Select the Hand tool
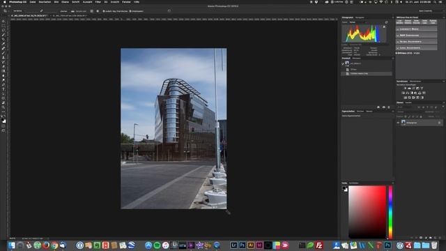The image size is (446, 251). click(3, 102)
